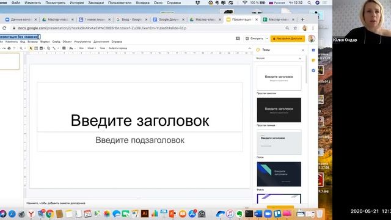Open the Дополнения menu in Slides
This screenshot has height=220, width=391.
point(101,42)
